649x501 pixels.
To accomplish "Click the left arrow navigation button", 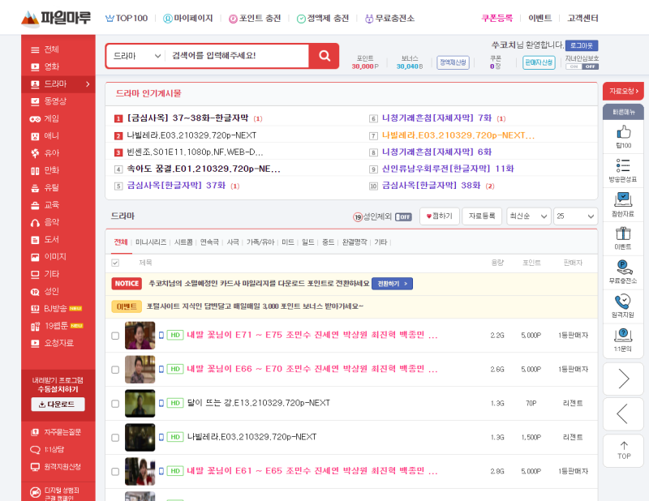I will pyautogui.click(x=623, y=414).
